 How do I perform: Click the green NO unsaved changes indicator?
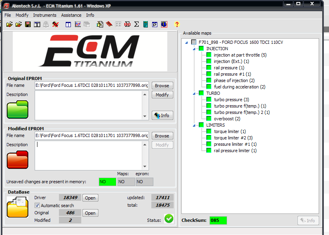108,182
